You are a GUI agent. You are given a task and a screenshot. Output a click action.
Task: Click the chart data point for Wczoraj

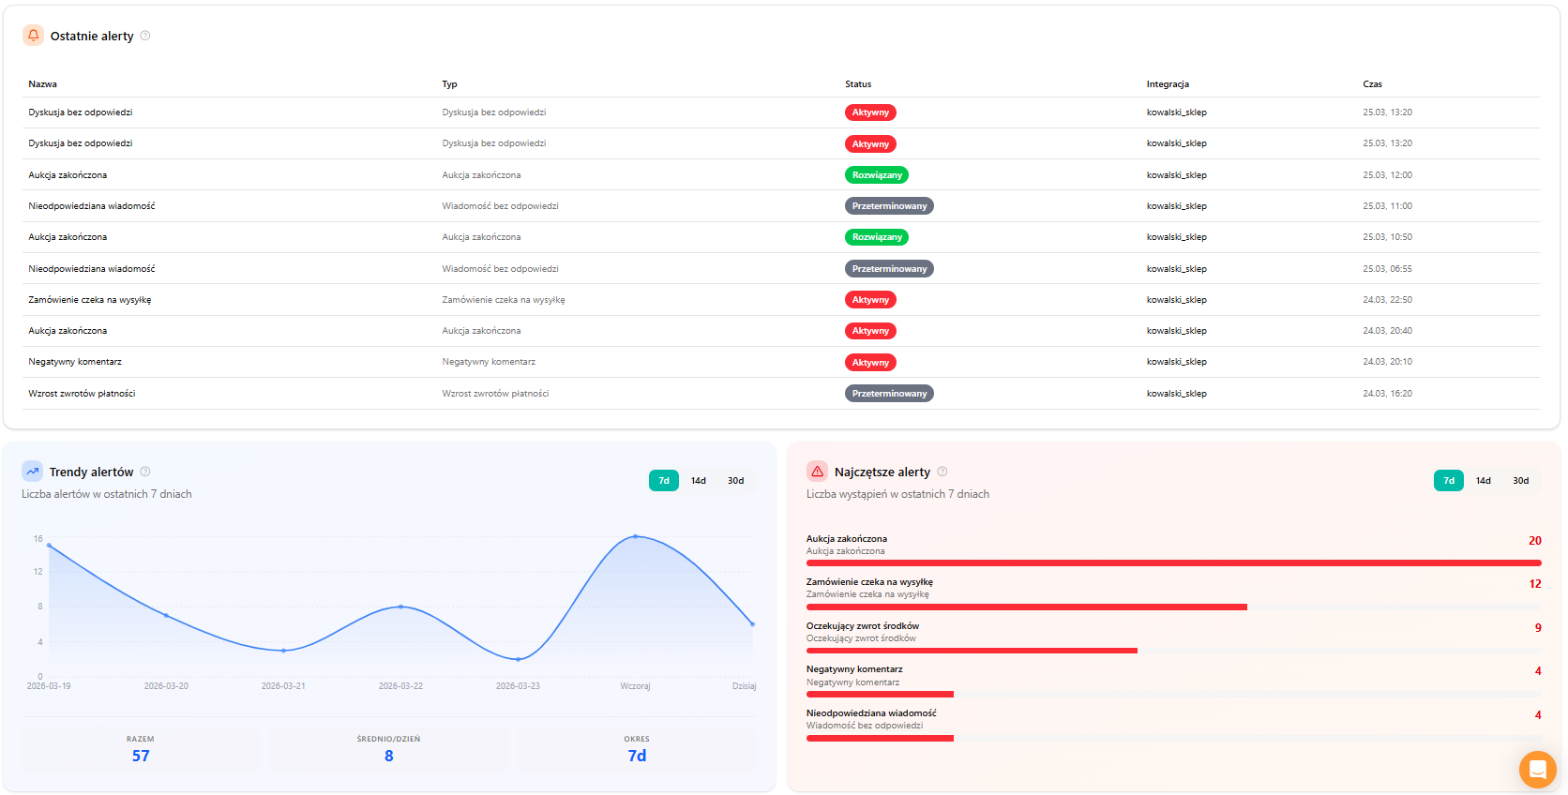click(x=636, y=536)
